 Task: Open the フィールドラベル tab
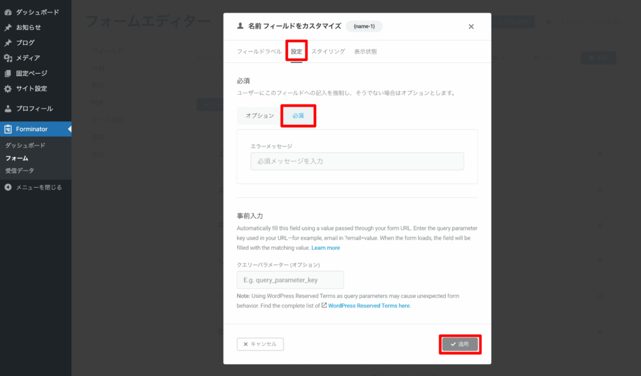click(x=259, y=52)
